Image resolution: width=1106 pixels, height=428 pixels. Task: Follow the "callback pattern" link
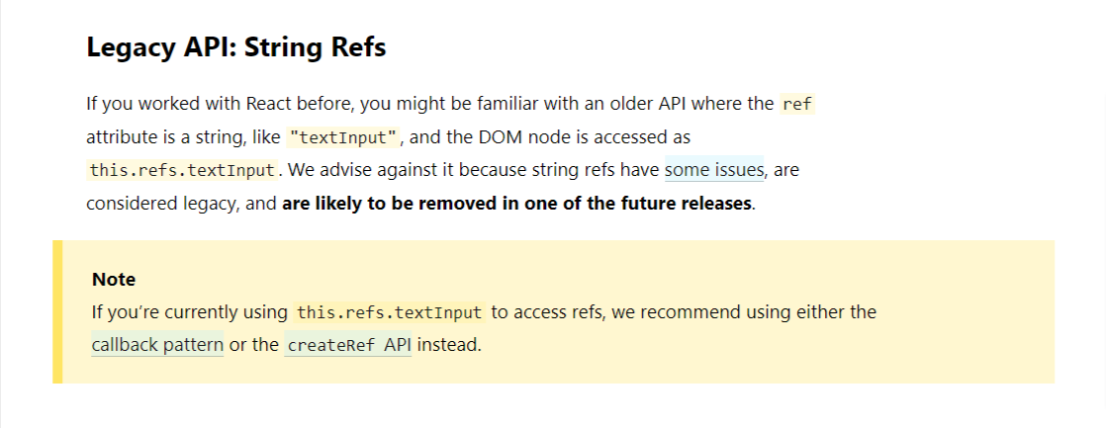(157, 346)
